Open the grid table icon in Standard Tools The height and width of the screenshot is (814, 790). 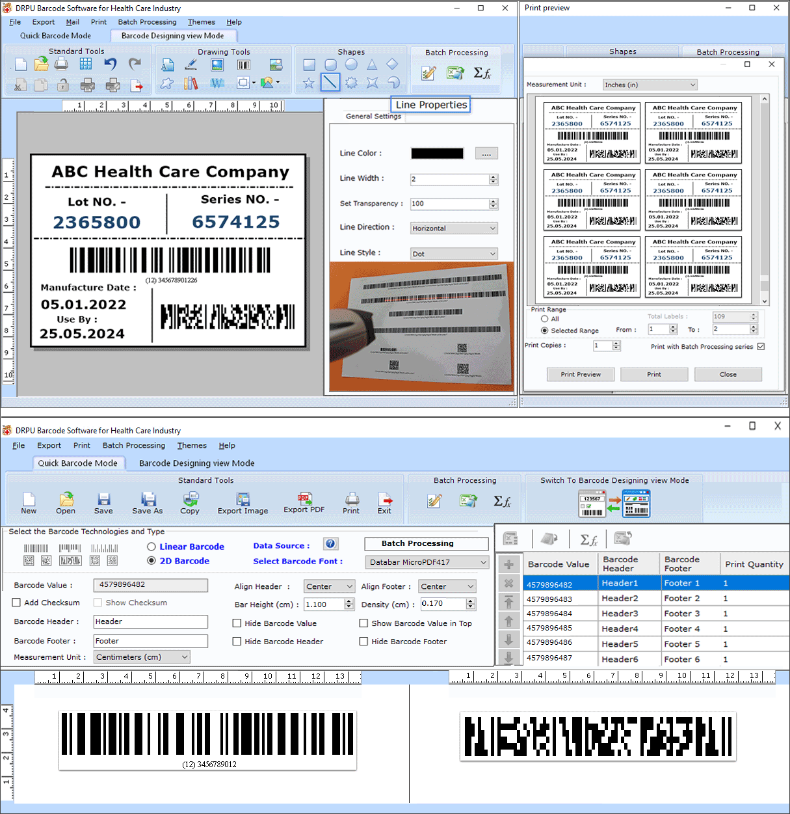[x=86, y=64]
